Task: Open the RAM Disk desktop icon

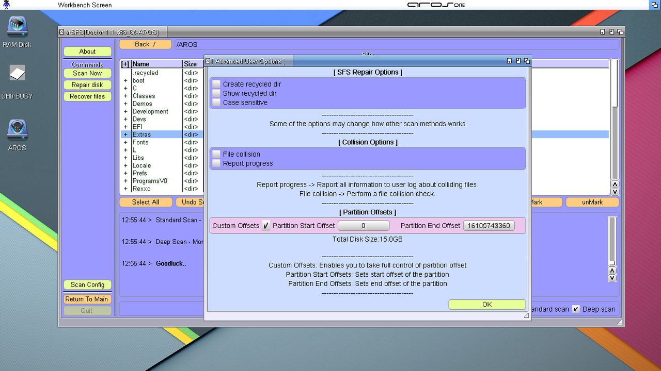Action: (17, 32)
